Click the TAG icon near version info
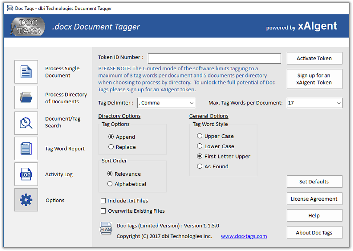The width and height of the screenshot is (353, 251). click(x=106, y=228)
